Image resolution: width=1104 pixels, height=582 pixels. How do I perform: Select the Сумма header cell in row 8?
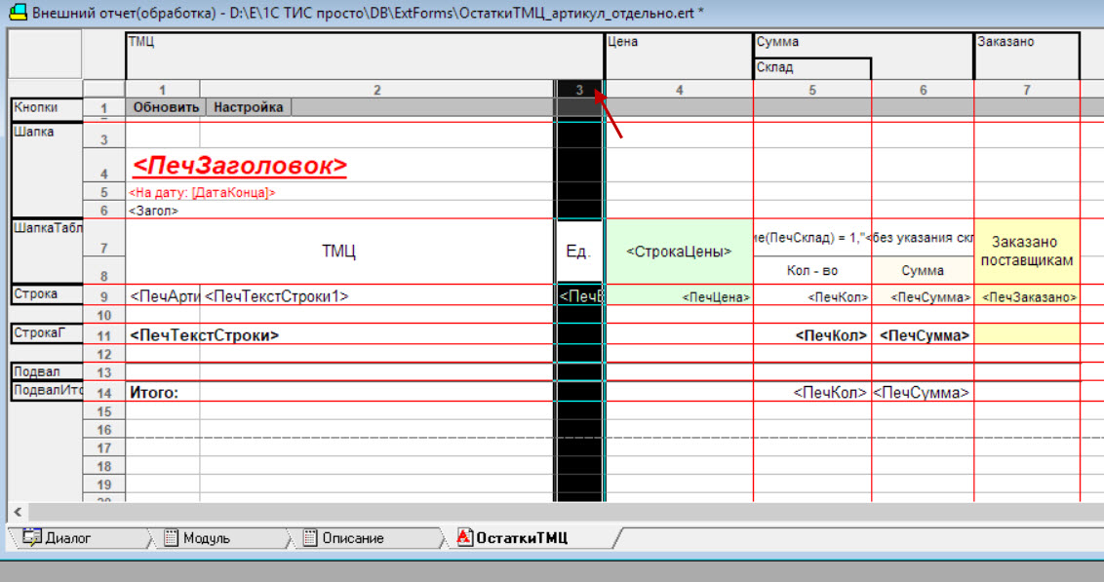[x=923, y=270]
